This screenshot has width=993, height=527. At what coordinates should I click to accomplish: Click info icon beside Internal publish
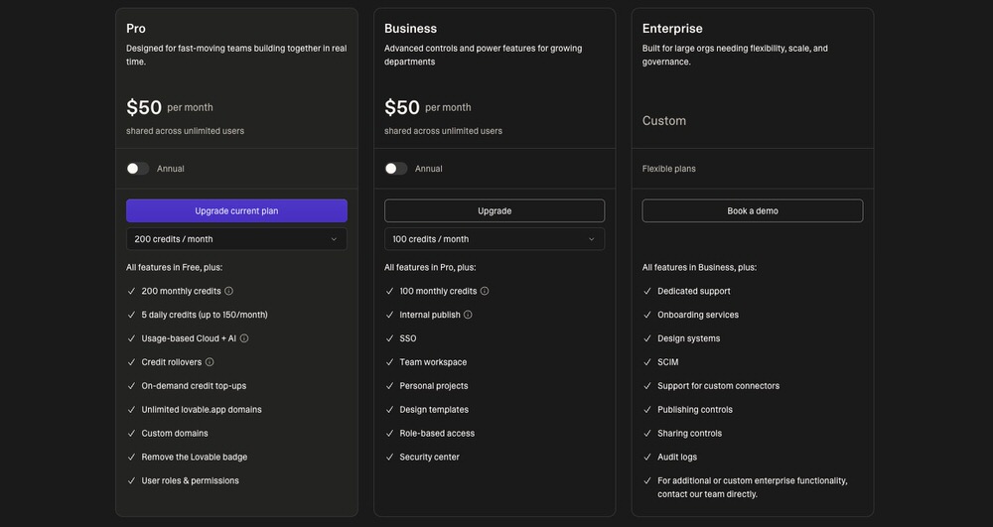click(468, 315)
